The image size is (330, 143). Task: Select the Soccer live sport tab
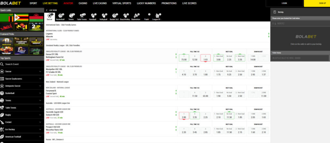[x=49, y=17]
